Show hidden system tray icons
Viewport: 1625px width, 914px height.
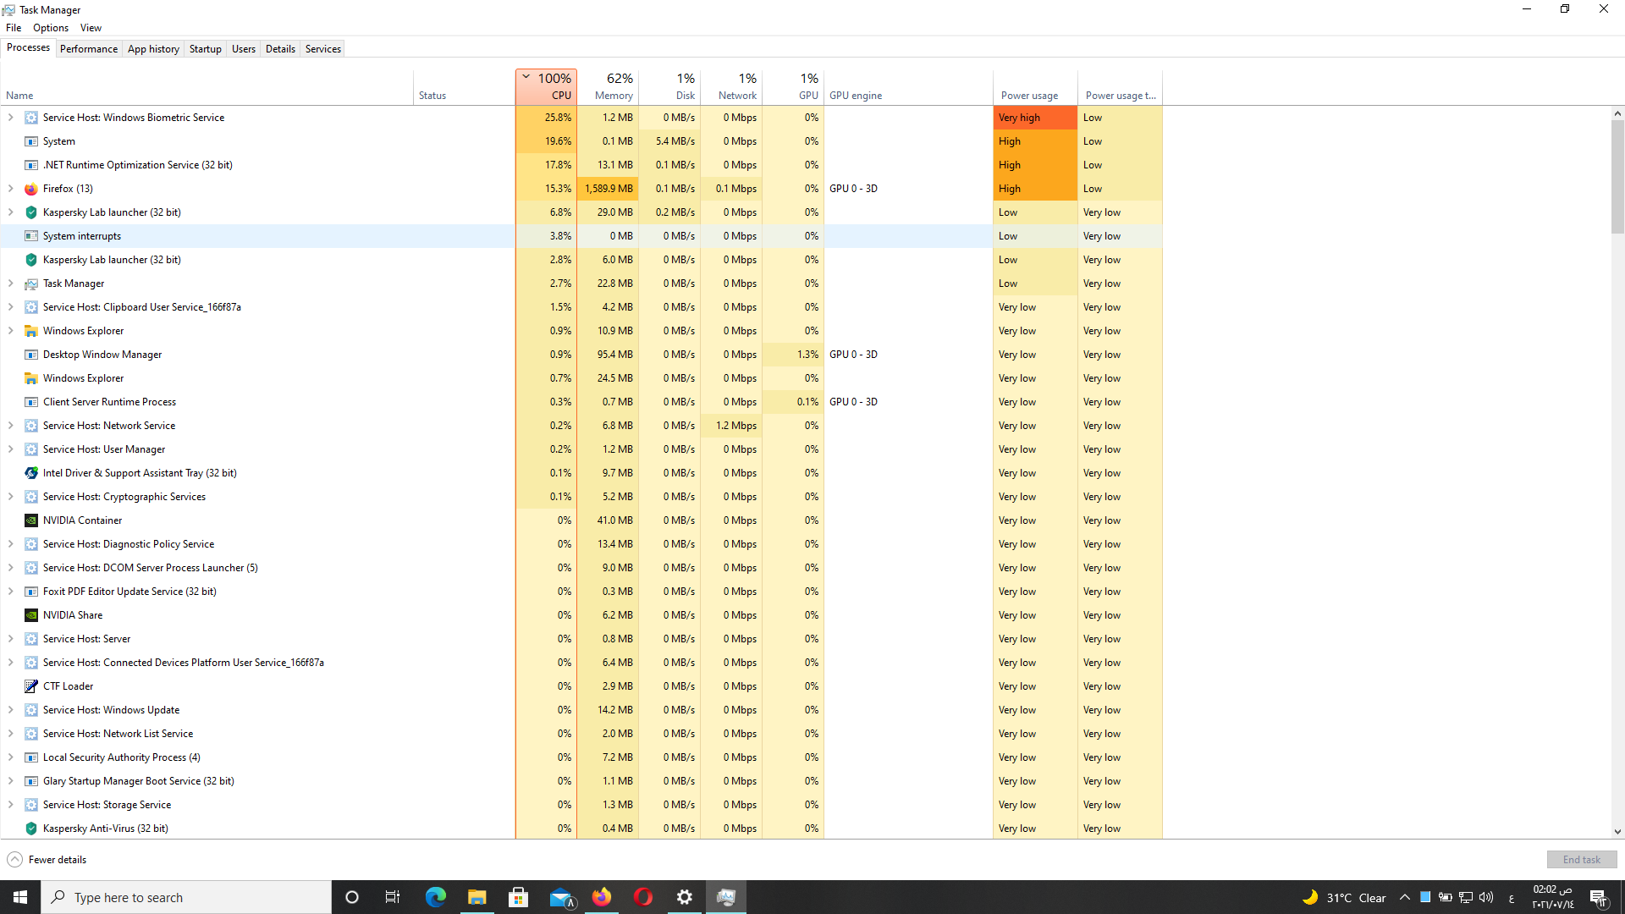(x=1405, y=897)
